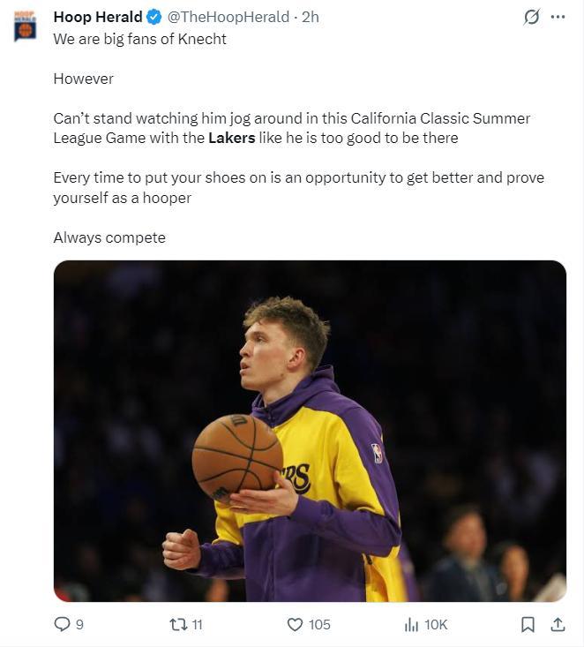Click the repost count of 11
This screenshot has width=584, height=647.
[197, 624]
